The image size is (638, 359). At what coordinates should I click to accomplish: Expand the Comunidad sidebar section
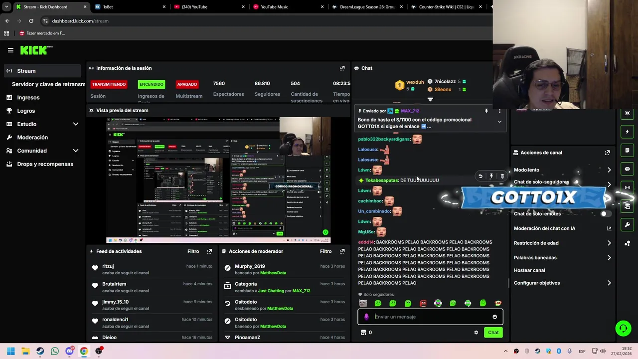coord(75,151)
